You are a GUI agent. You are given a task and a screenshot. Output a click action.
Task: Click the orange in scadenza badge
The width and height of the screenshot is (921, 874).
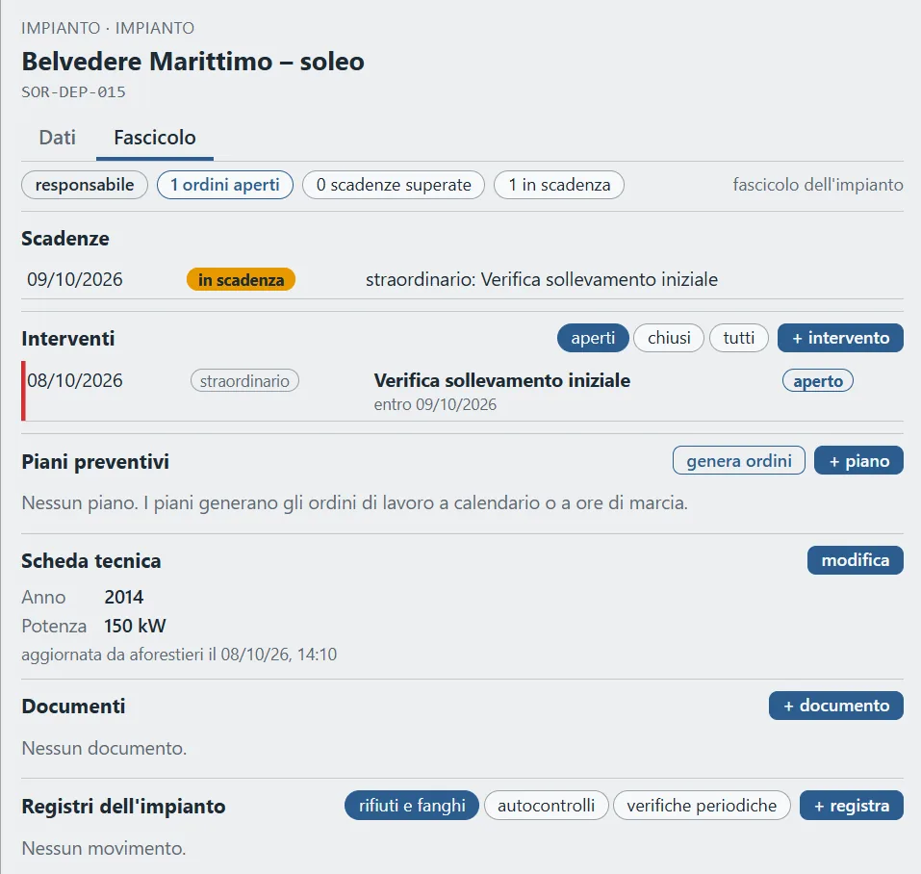(241, 279)
